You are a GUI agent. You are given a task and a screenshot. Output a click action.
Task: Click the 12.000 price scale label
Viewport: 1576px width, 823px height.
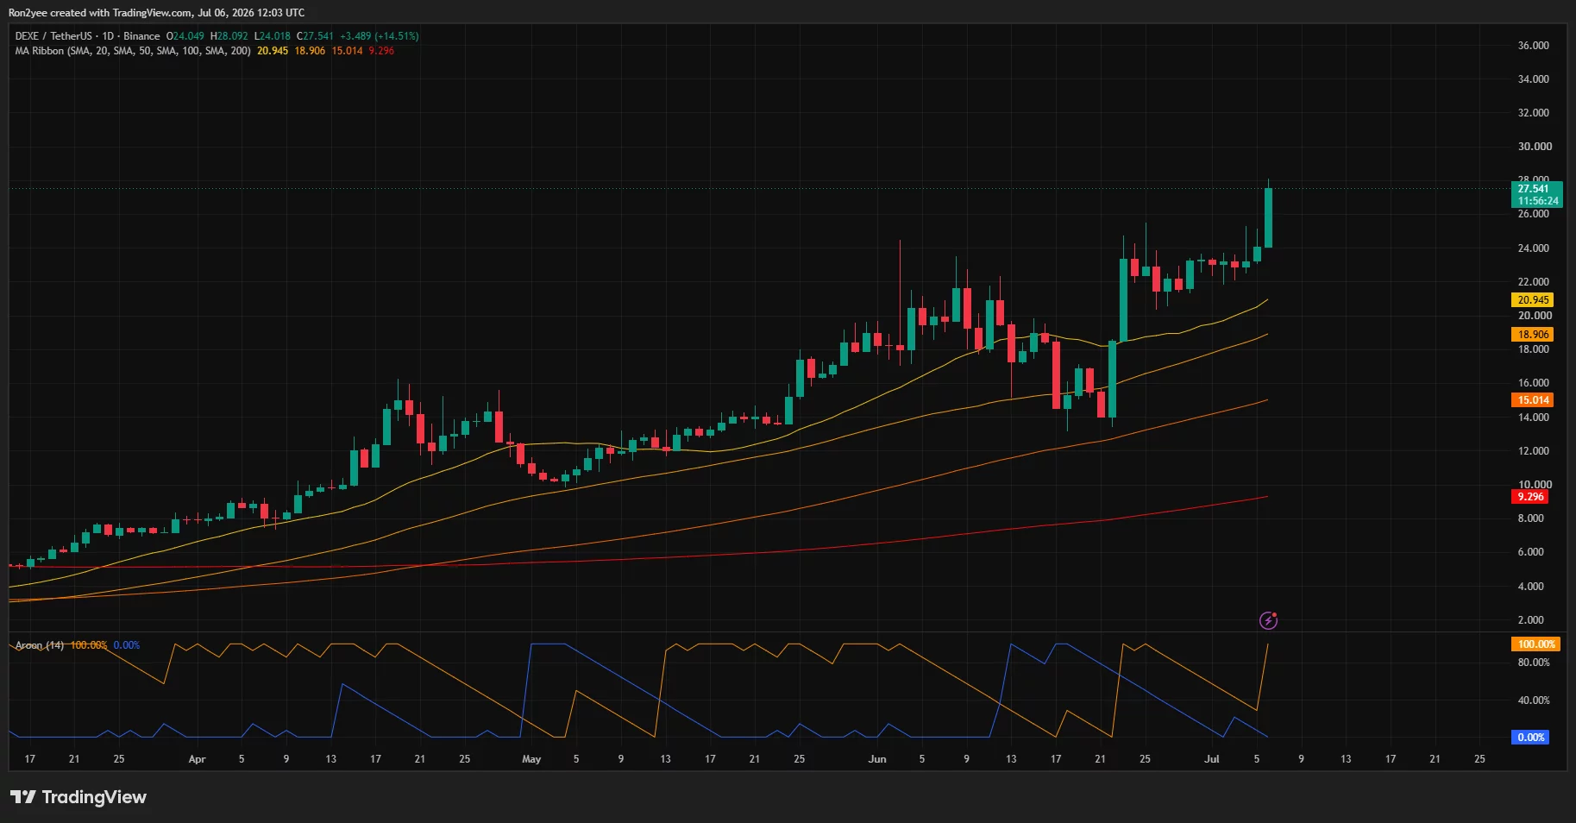1534,451
